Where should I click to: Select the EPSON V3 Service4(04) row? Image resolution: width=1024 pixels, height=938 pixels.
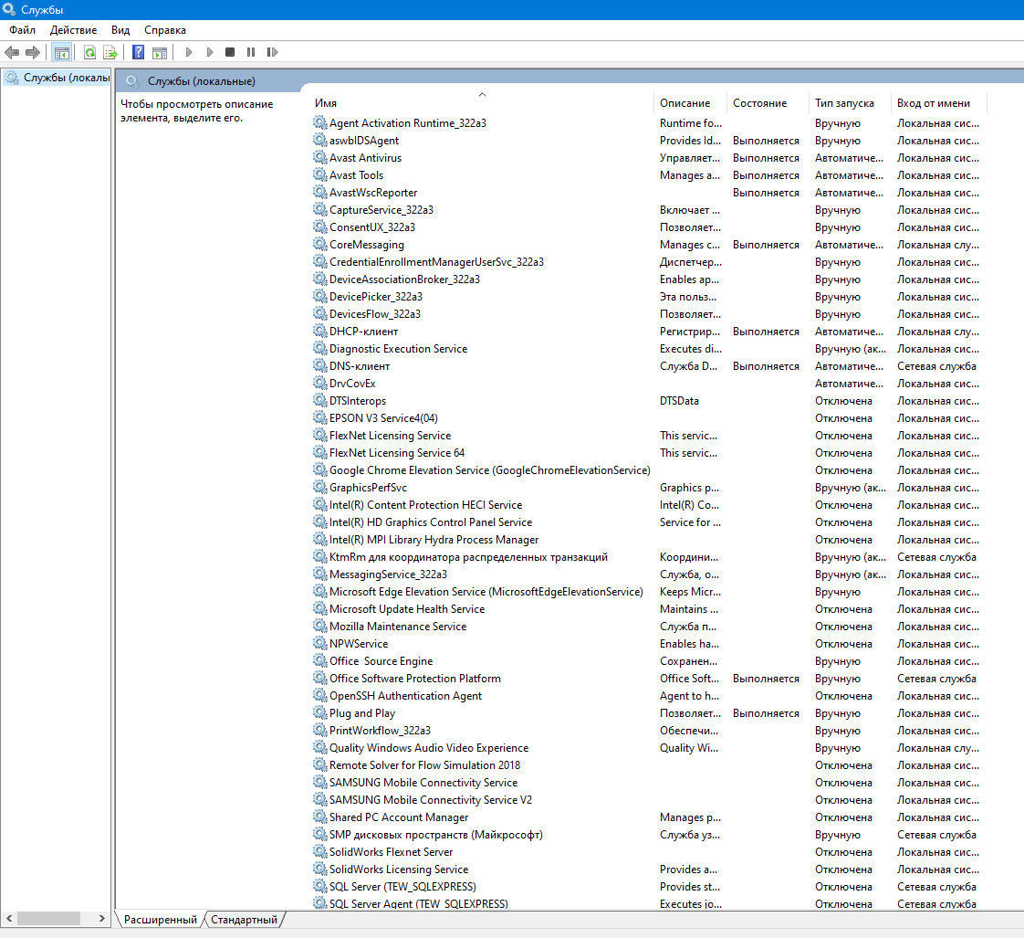click(649, 417)
